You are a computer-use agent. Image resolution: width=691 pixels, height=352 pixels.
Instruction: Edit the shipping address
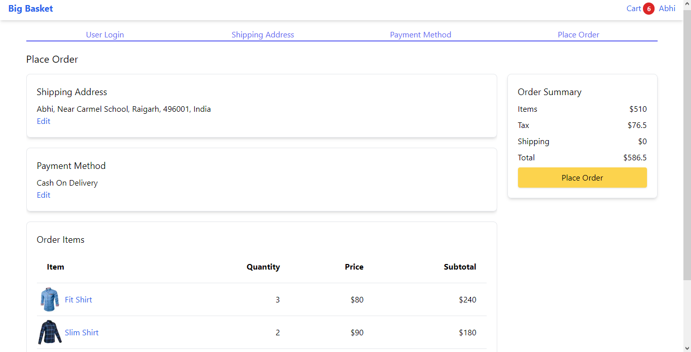(x=44, y=121)
